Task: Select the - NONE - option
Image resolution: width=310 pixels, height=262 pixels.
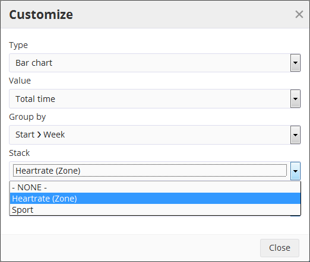Action: pos(155,187)
